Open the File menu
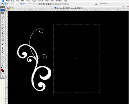This screenshot has height=104, width=129. [18, 1]
